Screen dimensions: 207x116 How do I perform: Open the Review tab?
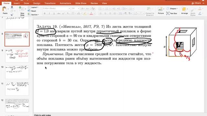point(94,3)
